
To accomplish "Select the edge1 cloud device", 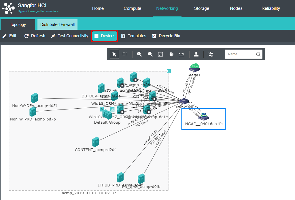I will pyautogui.click(x=195, y=68).
